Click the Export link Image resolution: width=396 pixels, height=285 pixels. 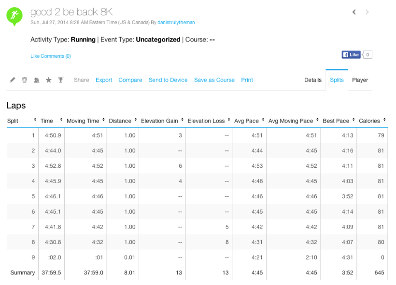(104, 80)
